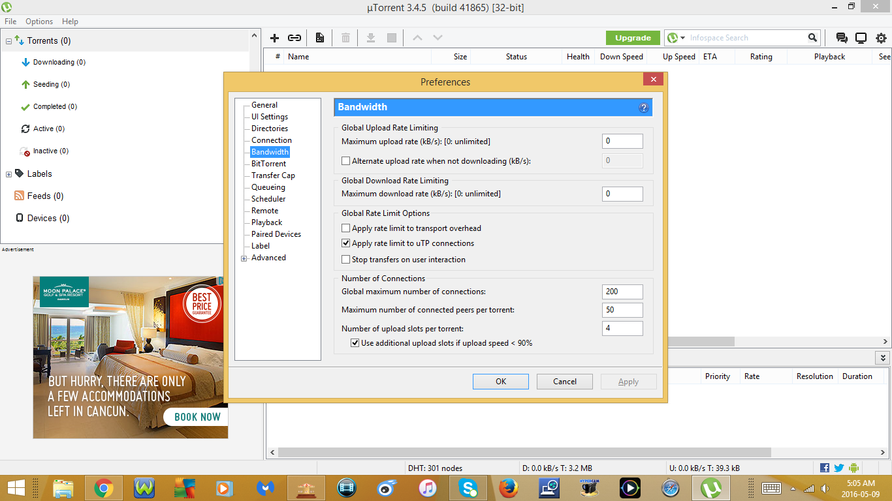892x501 pixels.
Task: Click the Twitter icon in status bar
Action: (x=838, y=468)
